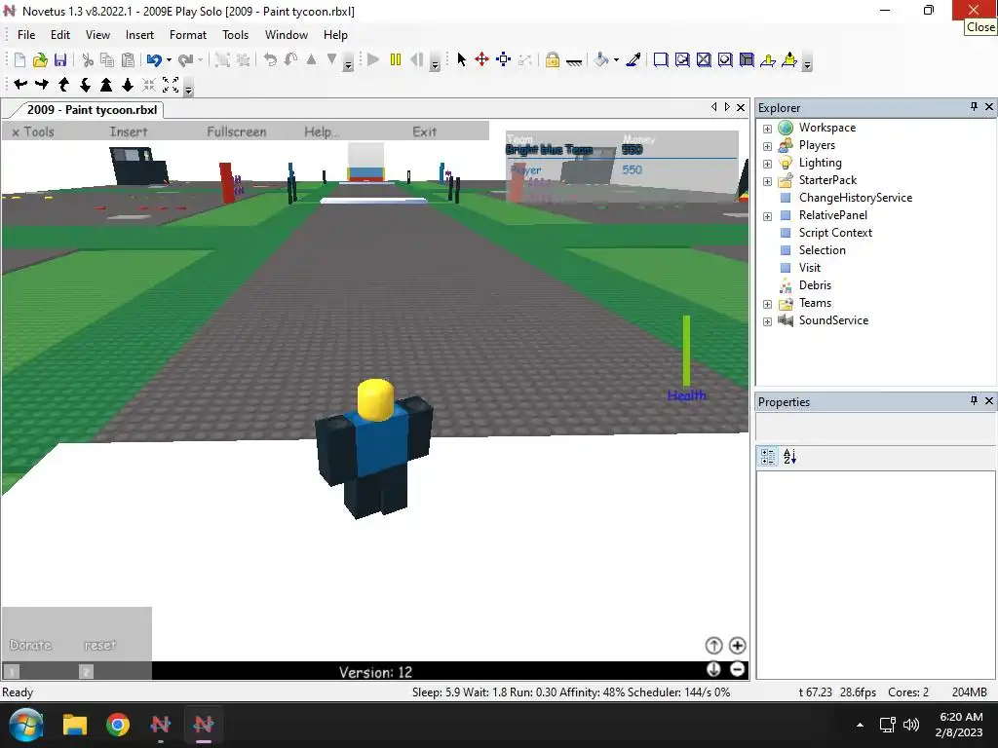Choose the Glue surface tool icon
Viewport: 998px width, 748px height.
[x=682, y=59]
